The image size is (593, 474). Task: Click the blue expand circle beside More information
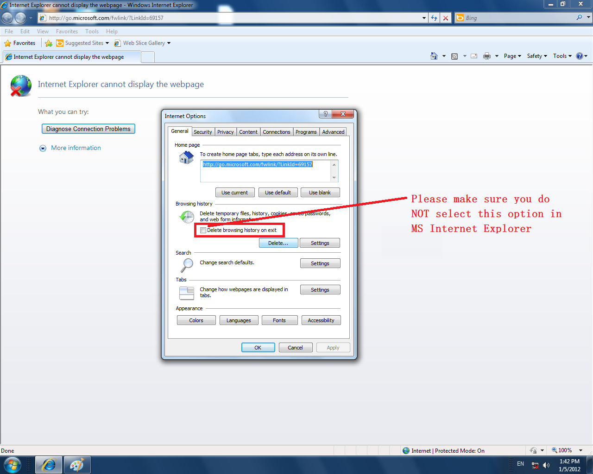click(43, 148)
